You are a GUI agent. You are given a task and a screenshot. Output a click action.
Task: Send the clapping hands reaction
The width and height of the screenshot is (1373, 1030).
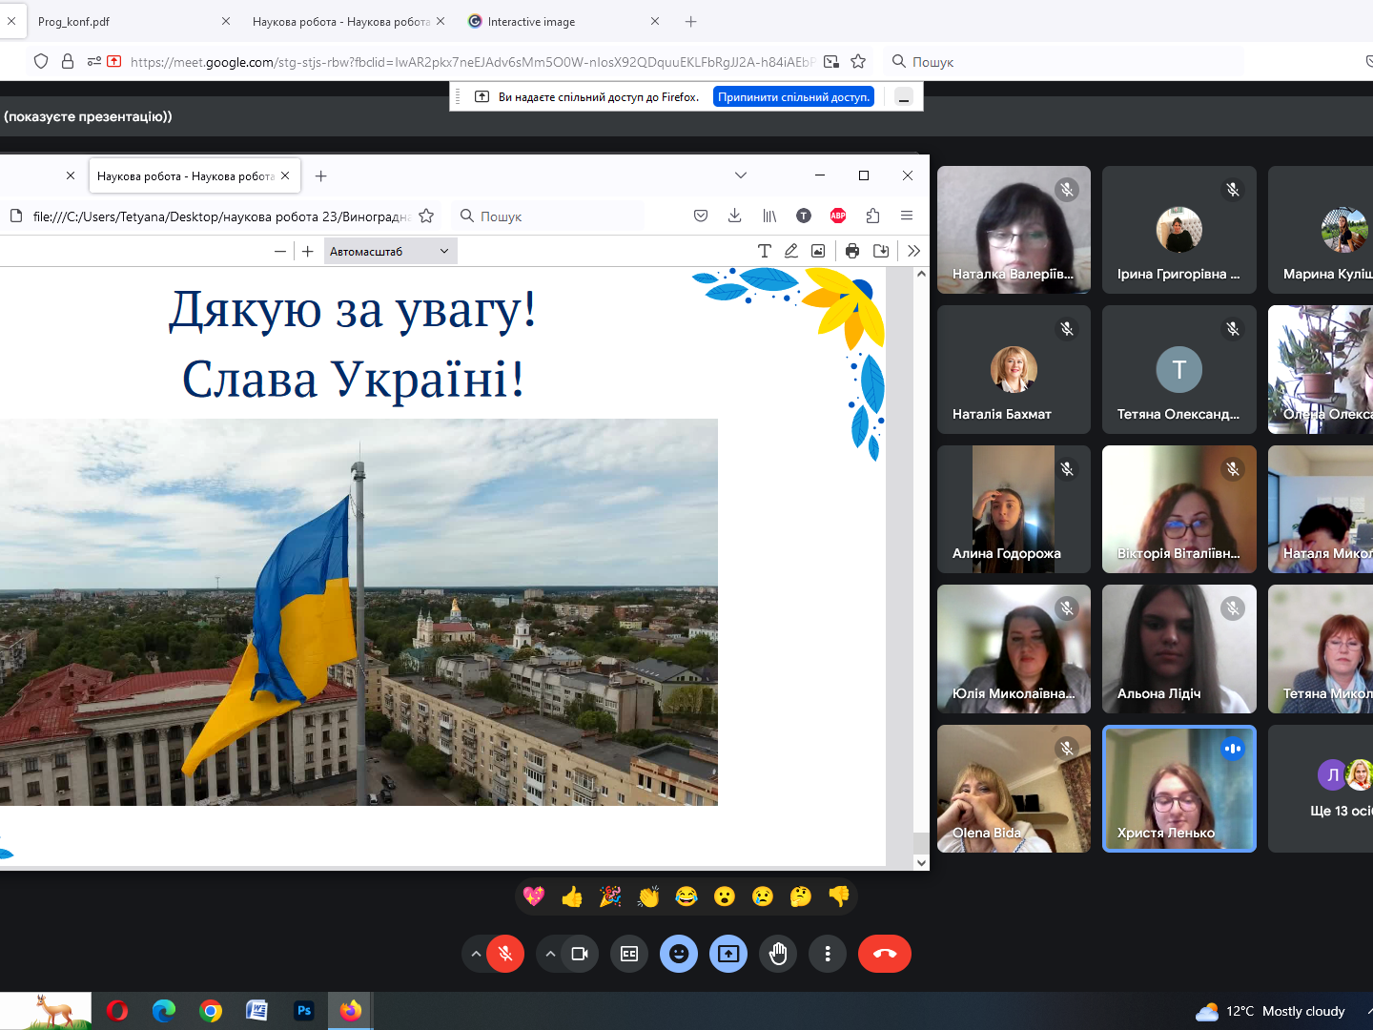(648, 896)
